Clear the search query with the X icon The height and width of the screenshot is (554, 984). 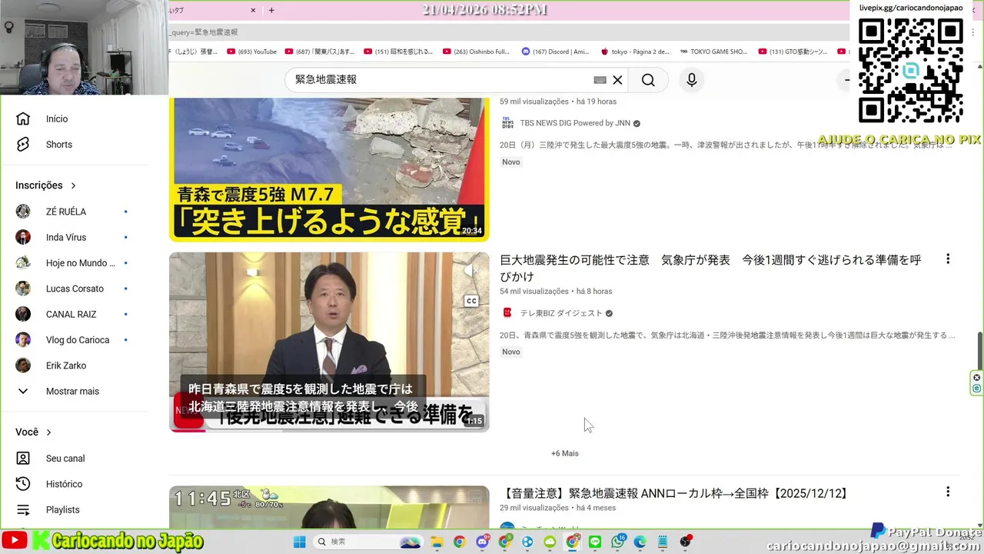point(617,80)
